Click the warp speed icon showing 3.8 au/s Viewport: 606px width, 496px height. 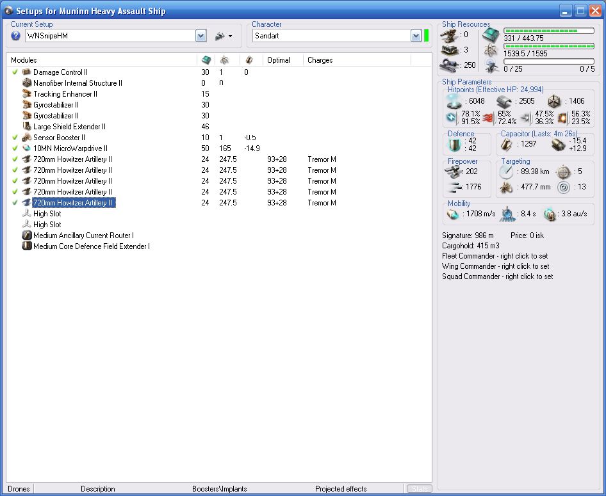point(550,214)
